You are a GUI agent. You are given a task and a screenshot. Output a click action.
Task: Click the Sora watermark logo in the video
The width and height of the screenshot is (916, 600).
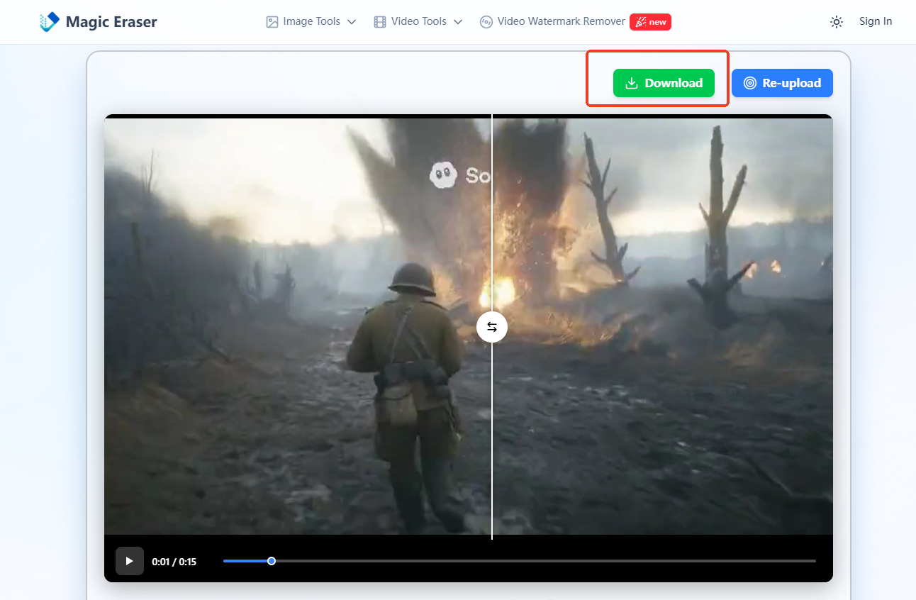pyautogui.click(x=444, y=174)
